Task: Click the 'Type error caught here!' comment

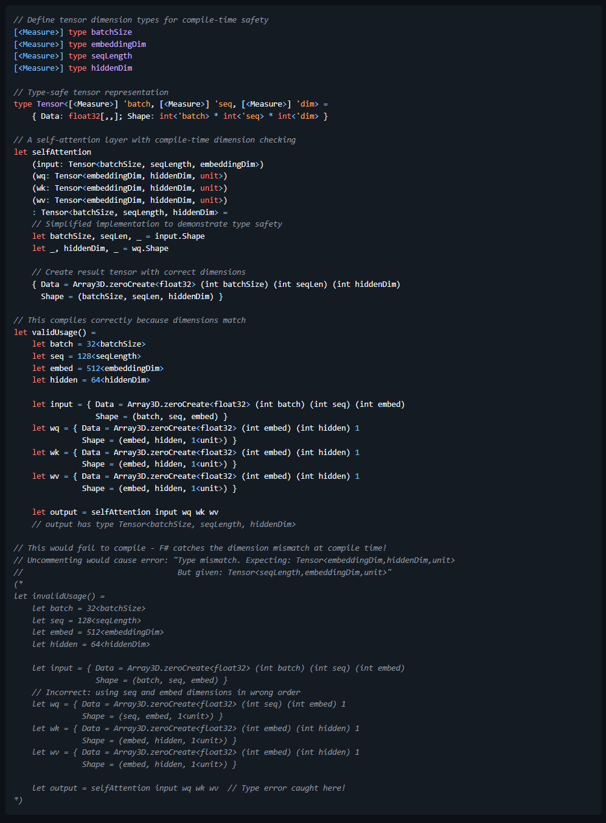Action: click(x=287, y=788)
